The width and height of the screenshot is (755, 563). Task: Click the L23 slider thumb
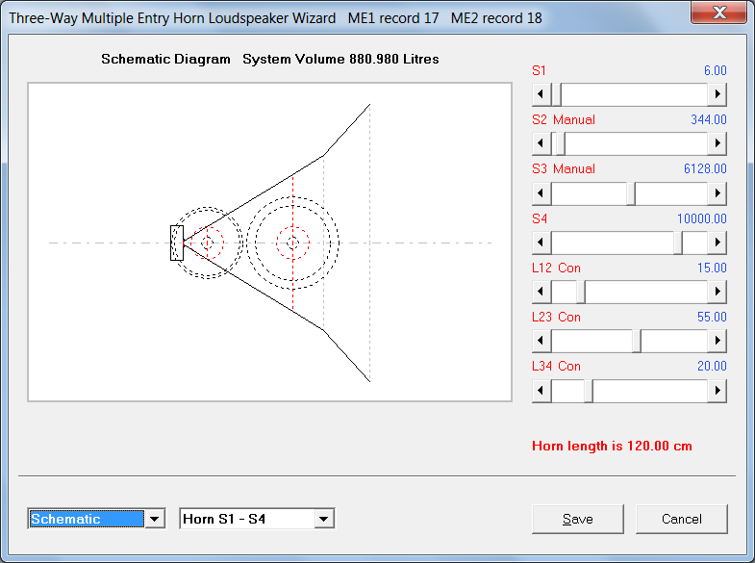pyautogui.click(x=637, y=341)
